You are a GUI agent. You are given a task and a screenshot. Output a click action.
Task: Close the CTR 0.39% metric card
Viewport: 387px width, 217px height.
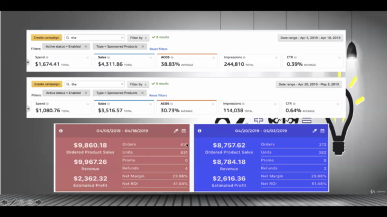click(339, 58)
